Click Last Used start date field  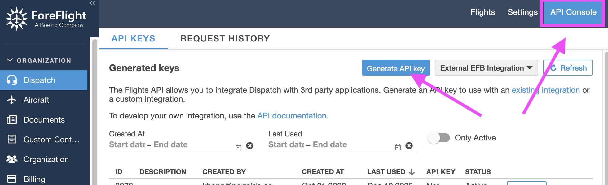pos(286,144)
